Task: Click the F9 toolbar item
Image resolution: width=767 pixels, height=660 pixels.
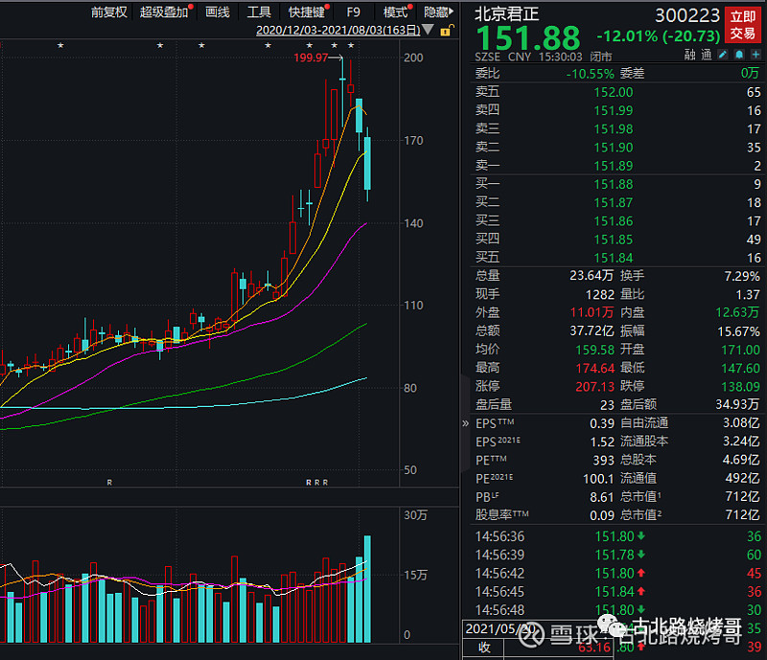Action: pyautogui.click(x=353, y=12)
